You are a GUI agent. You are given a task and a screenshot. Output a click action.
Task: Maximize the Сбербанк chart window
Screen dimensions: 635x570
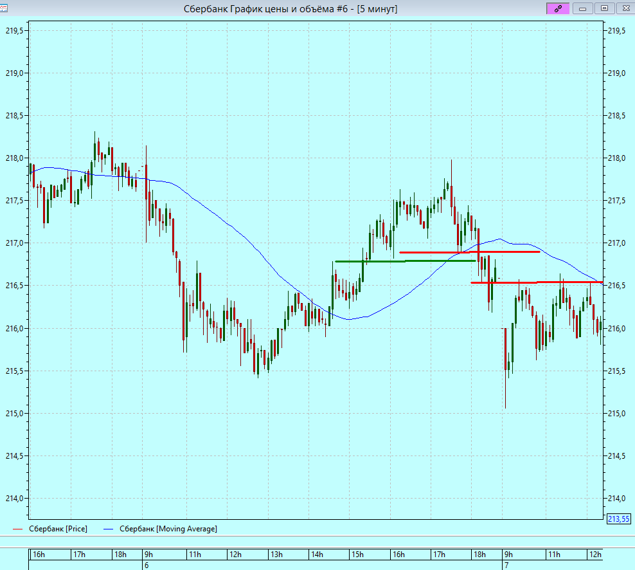[604, 8]
